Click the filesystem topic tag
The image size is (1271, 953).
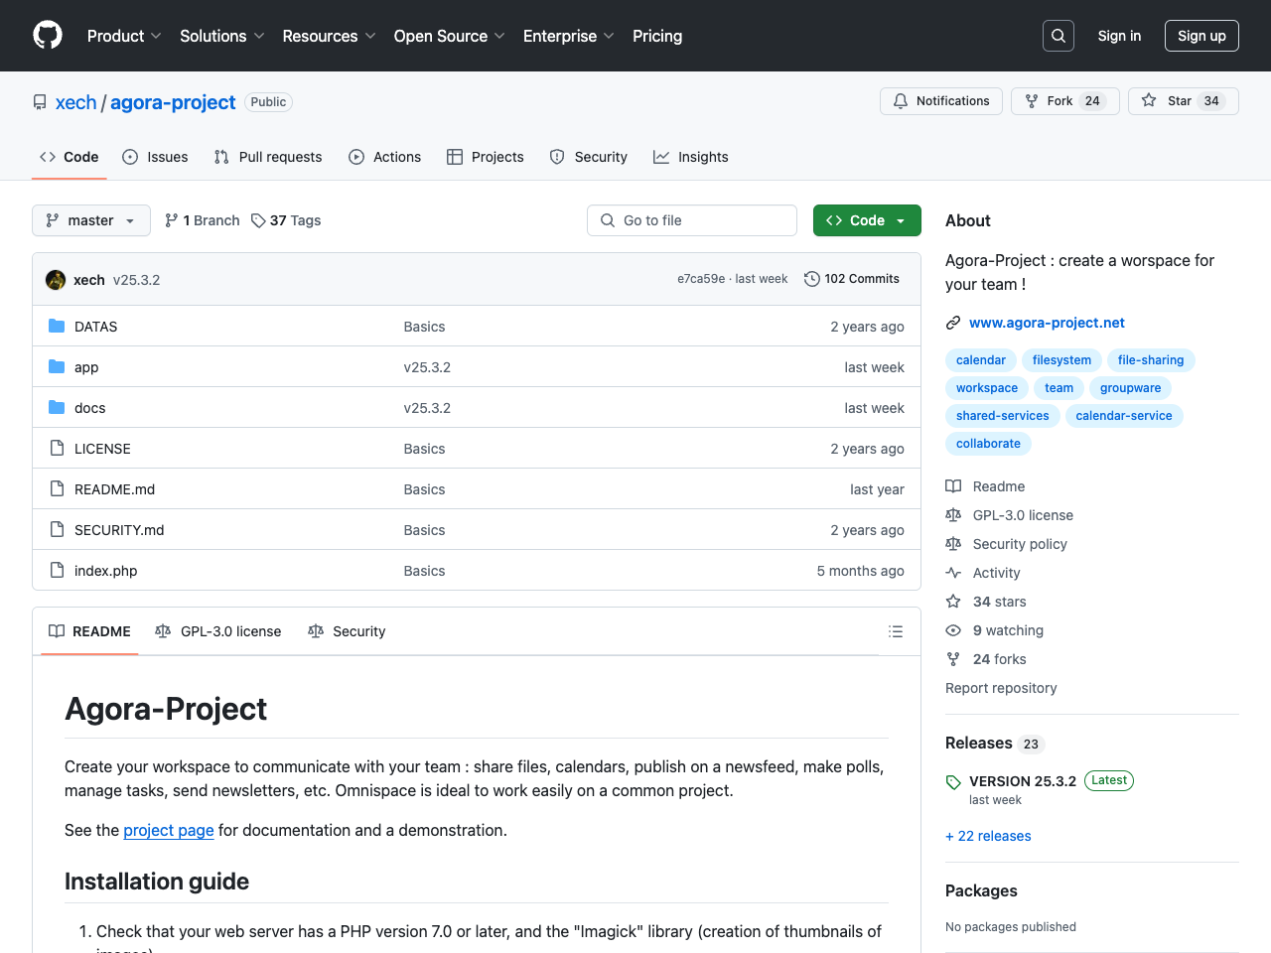tap(1061, 360)
